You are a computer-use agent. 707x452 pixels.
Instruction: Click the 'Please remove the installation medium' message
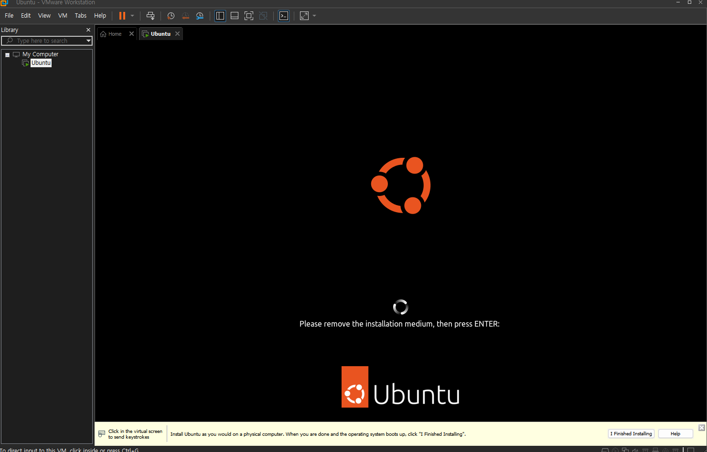(399, 324)
